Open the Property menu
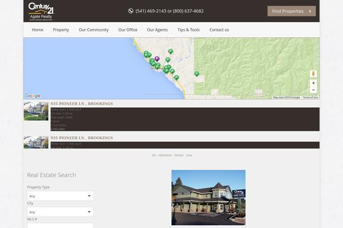343x228 pixels. click(61, 30)
